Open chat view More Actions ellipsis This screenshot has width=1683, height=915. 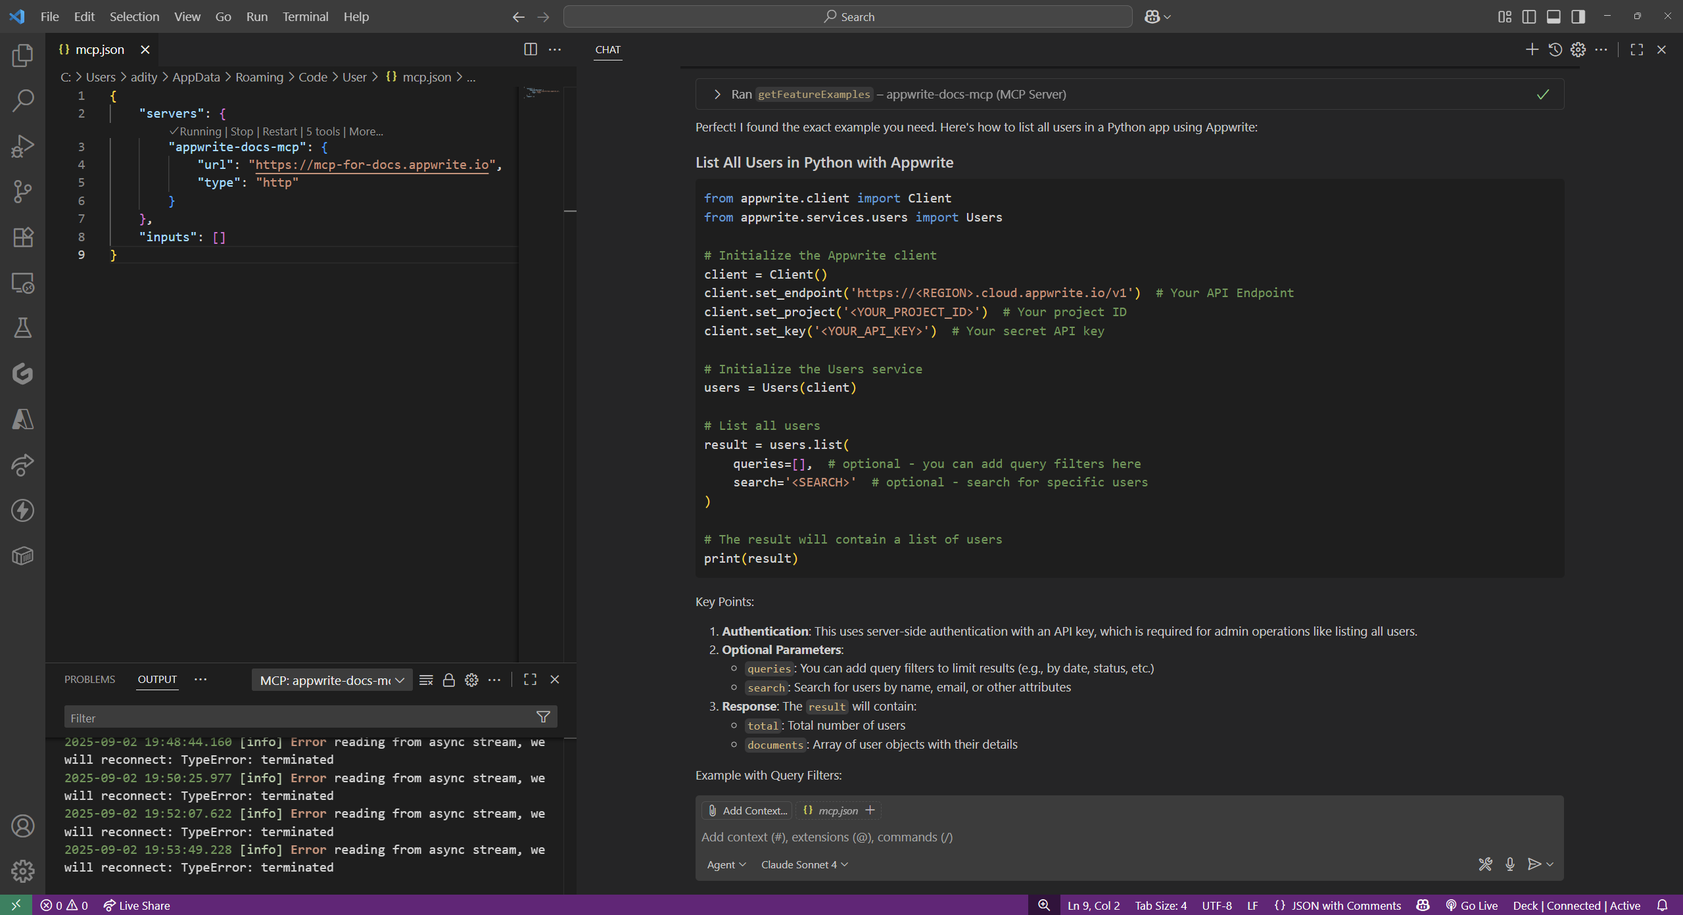[x=1601, y=49]
